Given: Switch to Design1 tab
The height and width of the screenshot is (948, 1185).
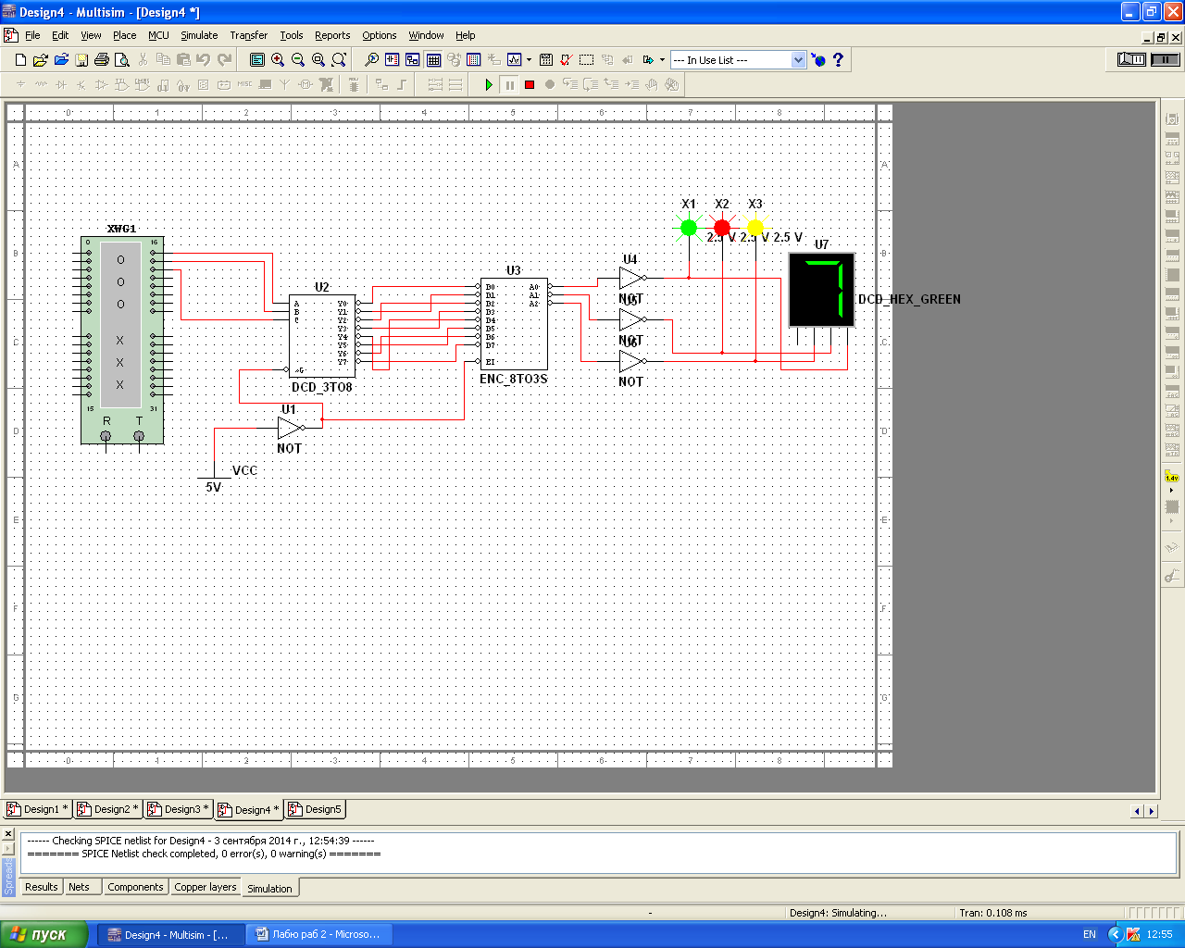Looking at the screenshot, I should click(x=38, y=809).
